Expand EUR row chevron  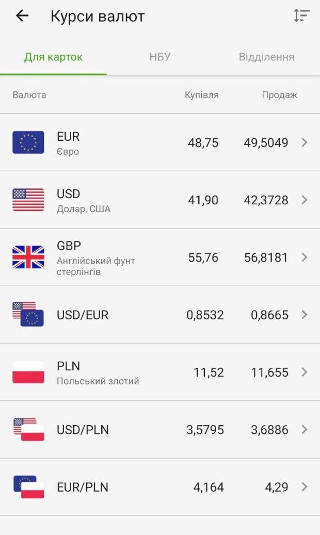[x=305, y=142]
